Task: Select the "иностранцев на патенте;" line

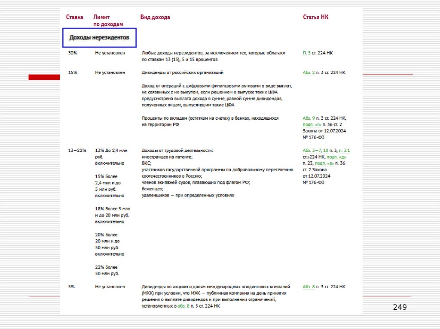Action: (x=167, y=157)
